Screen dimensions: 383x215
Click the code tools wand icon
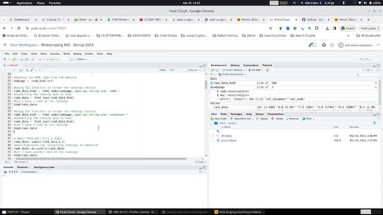click(x=32, y=70)
